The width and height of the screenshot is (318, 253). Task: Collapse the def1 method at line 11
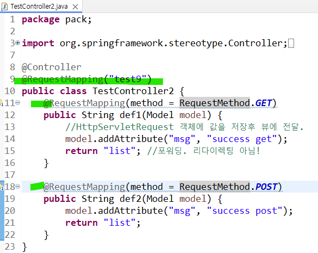tap(18, 103)
